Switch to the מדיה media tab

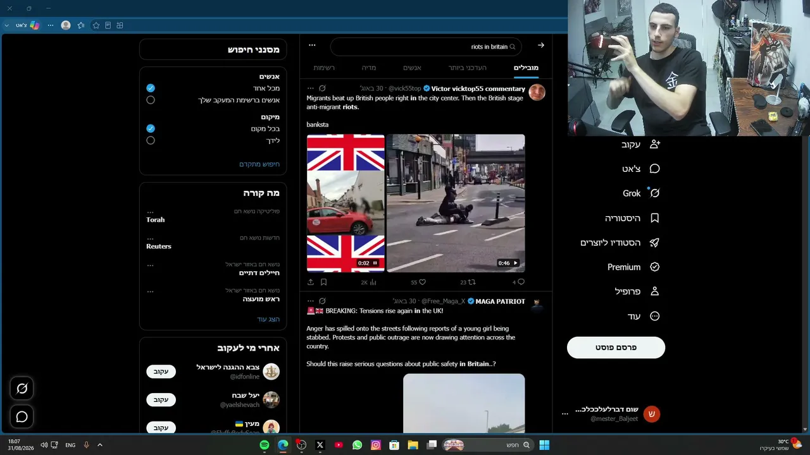[x=369, y=68]
